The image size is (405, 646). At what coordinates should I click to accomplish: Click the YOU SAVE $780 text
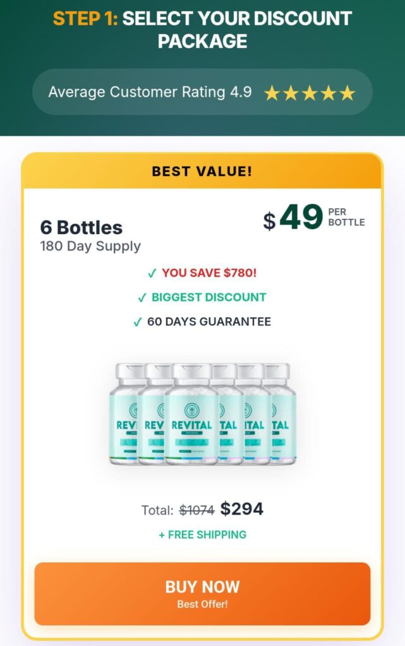(x=209, y=273)
